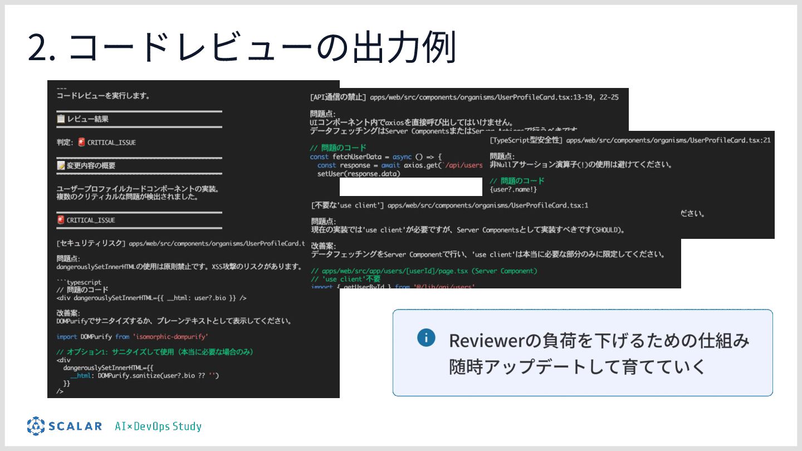Click the setUser(response.data) code line

(x=359, y=174)
